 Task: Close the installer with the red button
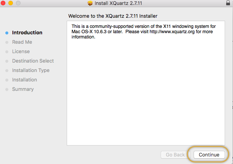point(3,3)
